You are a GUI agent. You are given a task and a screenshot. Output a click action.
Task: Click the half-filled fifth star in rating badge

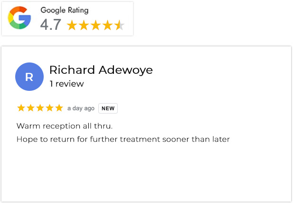click(120, 25)
